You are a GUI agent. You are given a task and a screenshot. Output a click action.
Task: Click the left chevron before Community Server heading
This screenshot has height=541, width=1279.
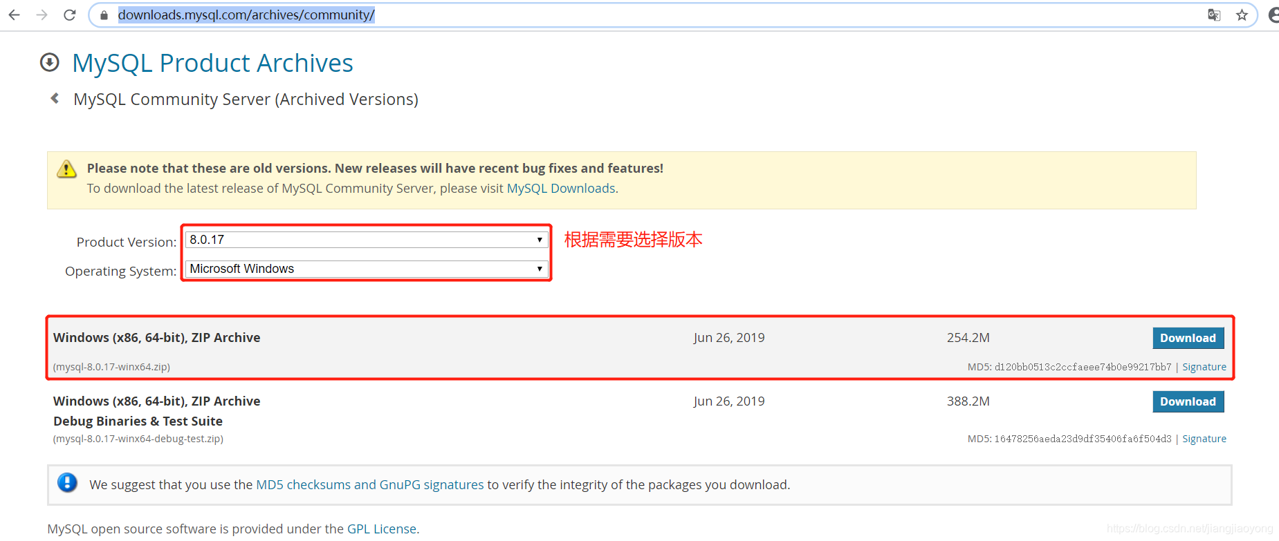click(x=55, y=98)
